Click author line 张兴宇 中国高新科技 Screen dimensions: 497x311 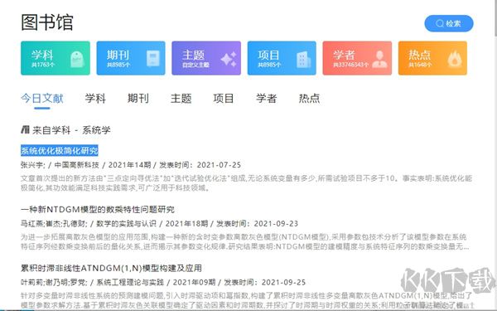click(131, 165)
